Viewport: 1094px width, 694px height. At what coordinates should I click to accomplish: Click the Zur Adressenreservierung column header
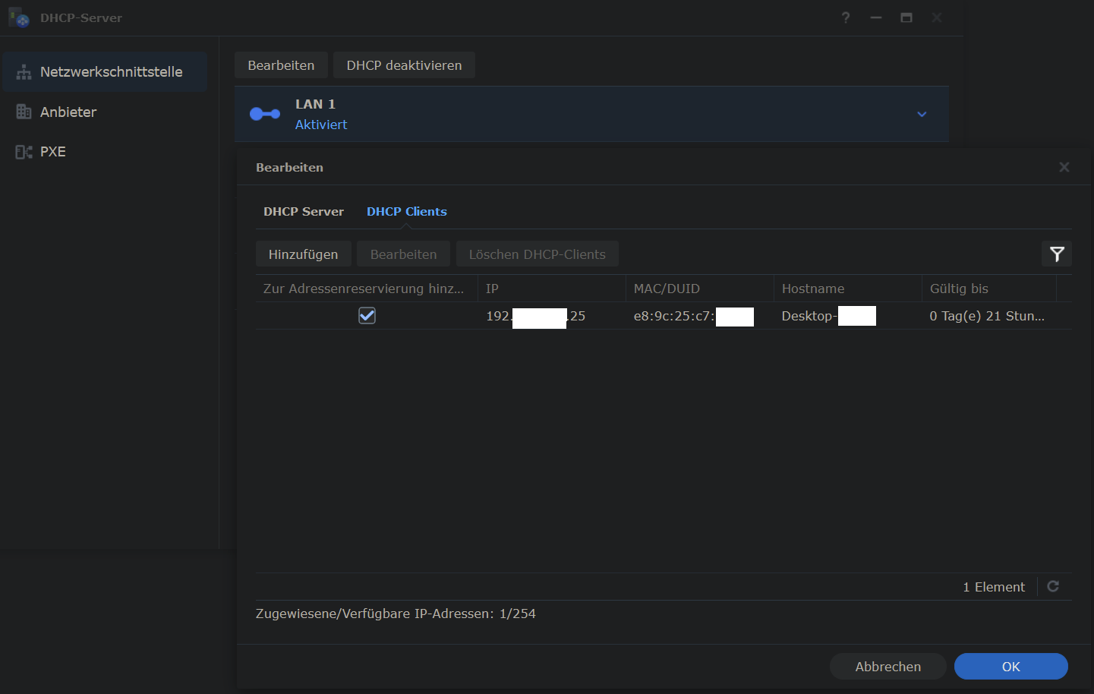coord(366,289)
